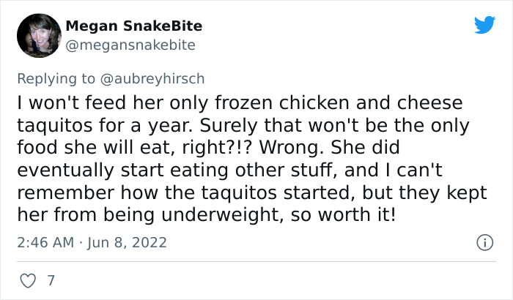Click the like count number 7

coord(50,280)
